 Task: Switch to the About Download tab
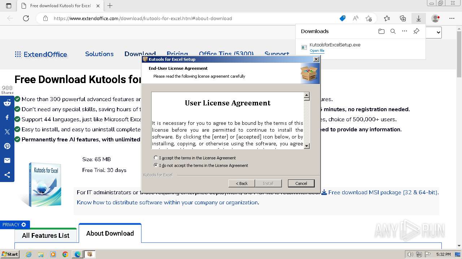pos(110,233)
